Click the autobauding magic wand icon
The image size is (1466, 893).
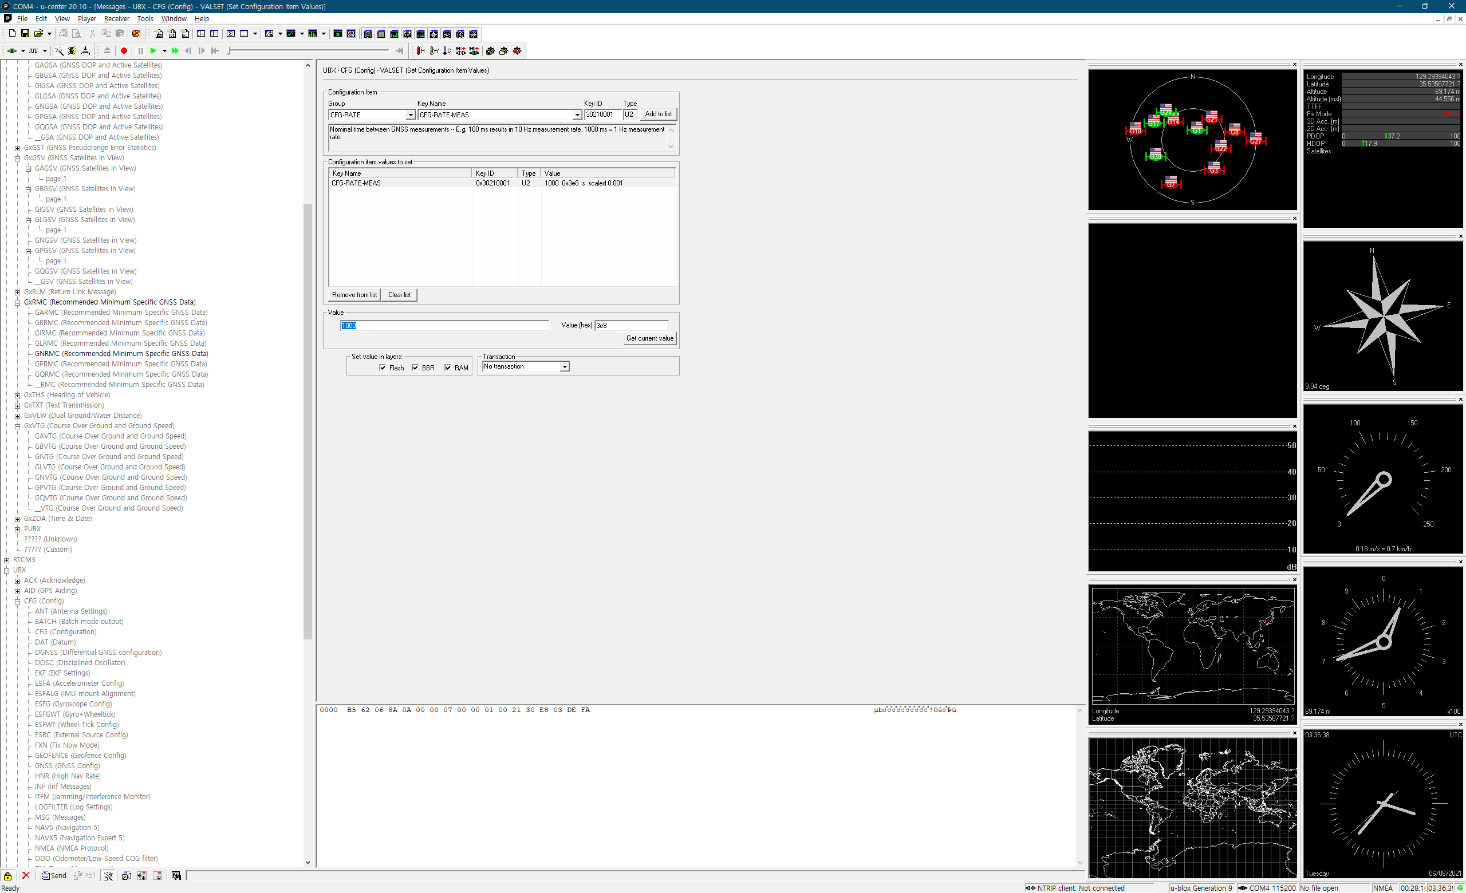click(59, 51)
